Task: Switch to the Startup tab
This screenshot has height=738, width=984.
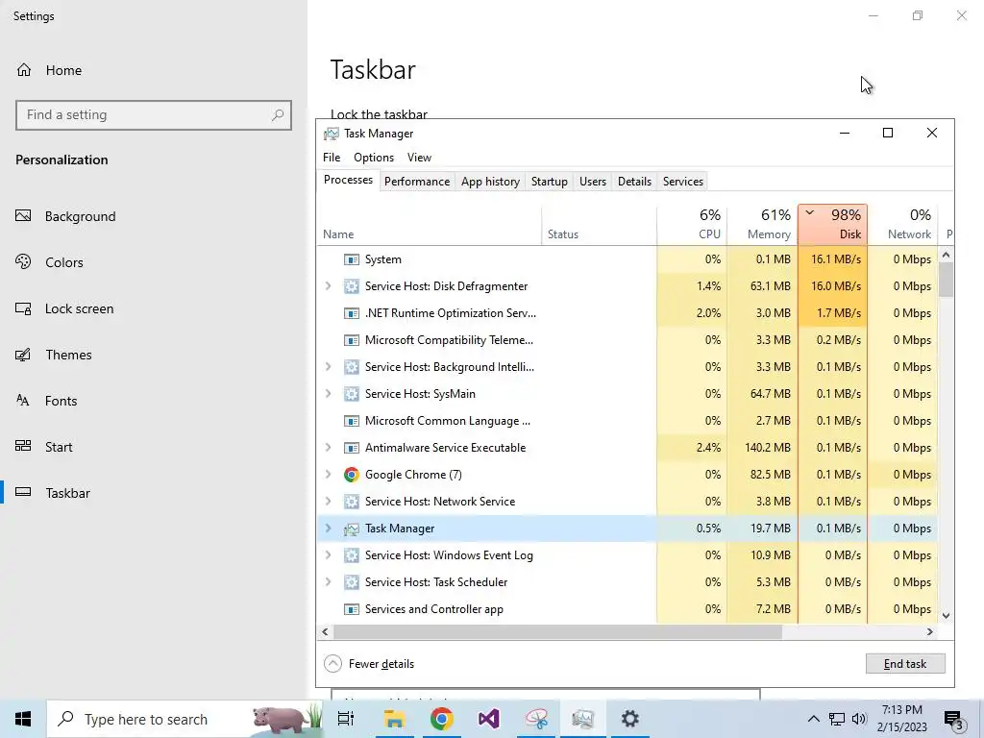Action: click(549, 182)
